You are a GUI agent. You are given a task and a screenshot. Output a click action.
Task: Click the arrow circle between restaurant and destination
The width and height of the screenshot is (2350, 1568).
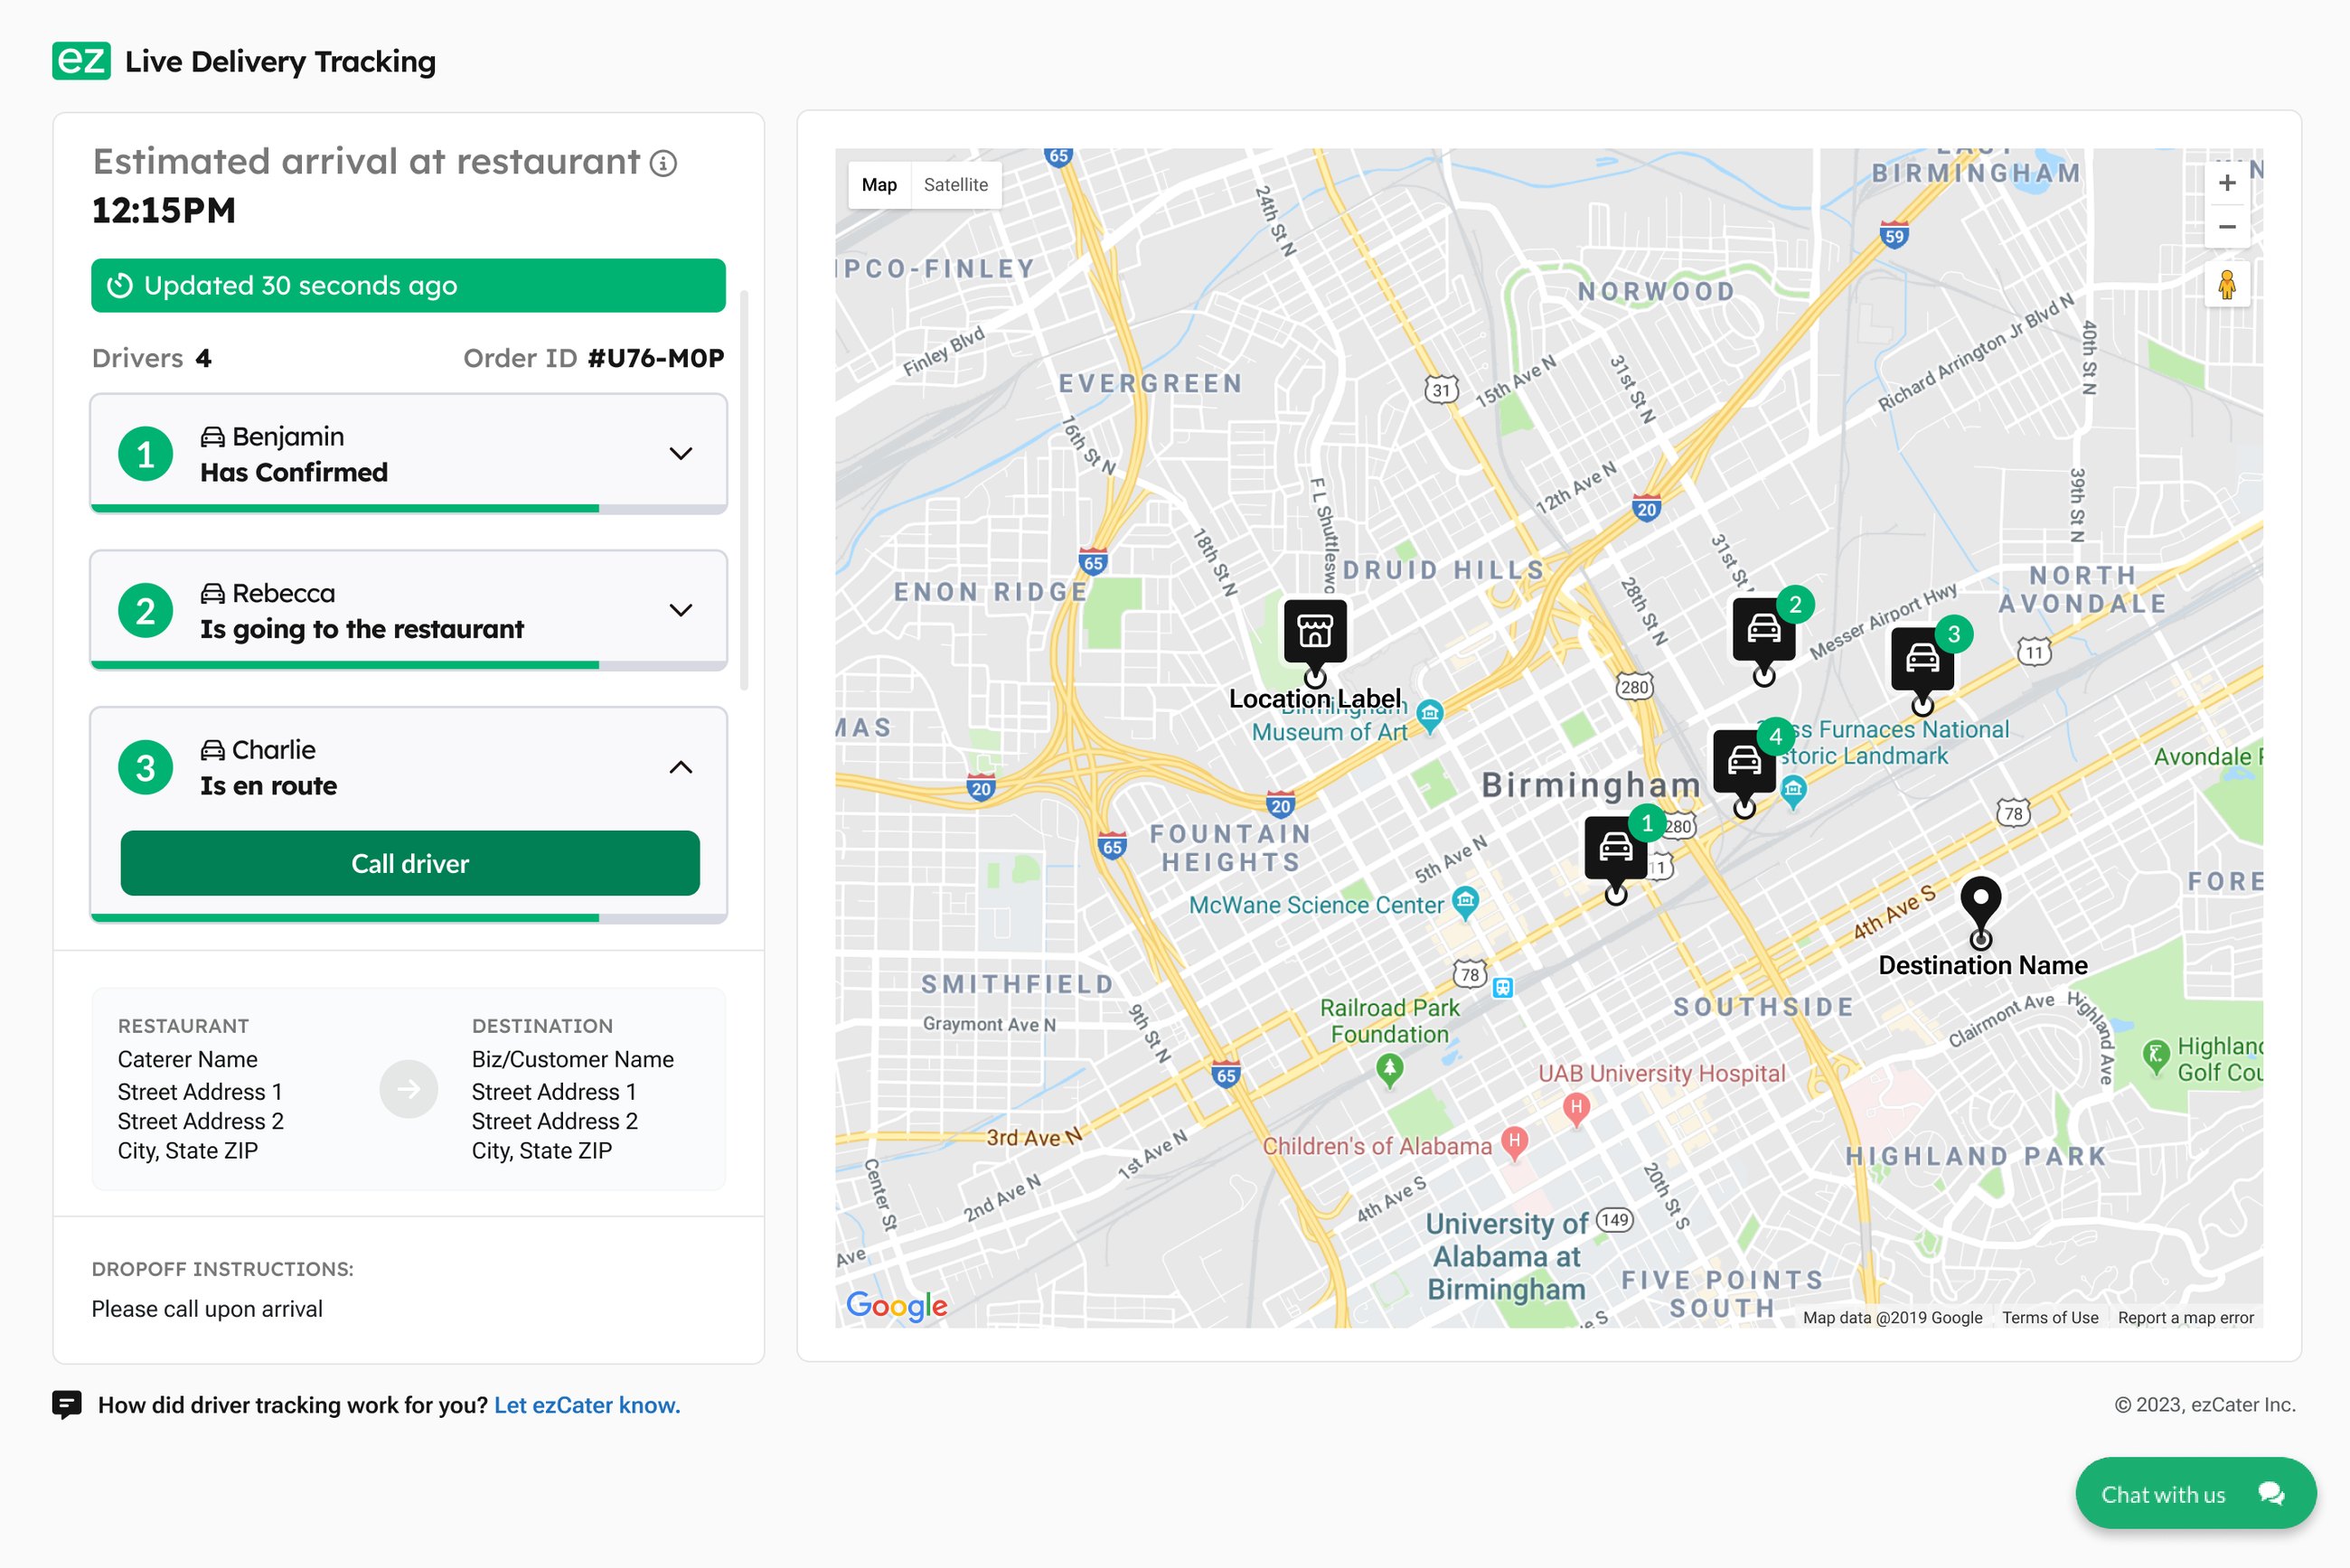coord(408,1089)
